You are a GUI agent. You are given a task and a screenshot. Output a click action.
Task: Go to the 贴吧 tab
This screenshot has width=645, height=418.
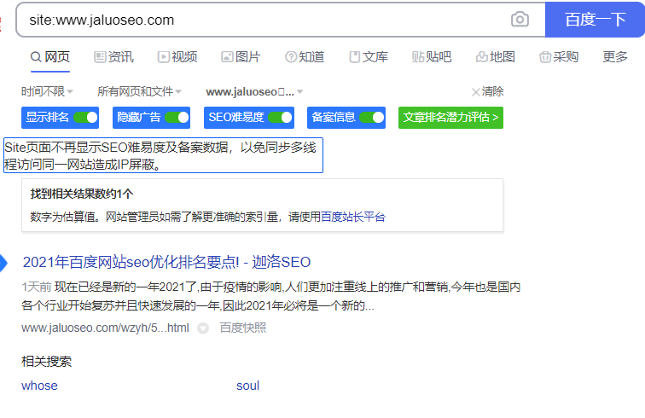point(432,57)
